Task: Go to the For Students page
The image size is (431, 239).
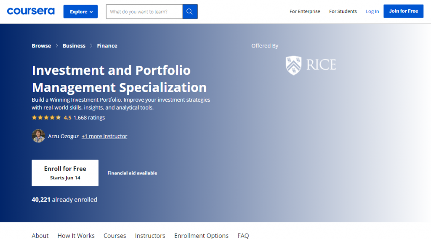Action: coord(343,11)
